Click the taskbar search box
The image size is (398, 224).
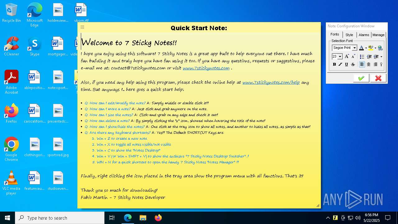[60, 218]
